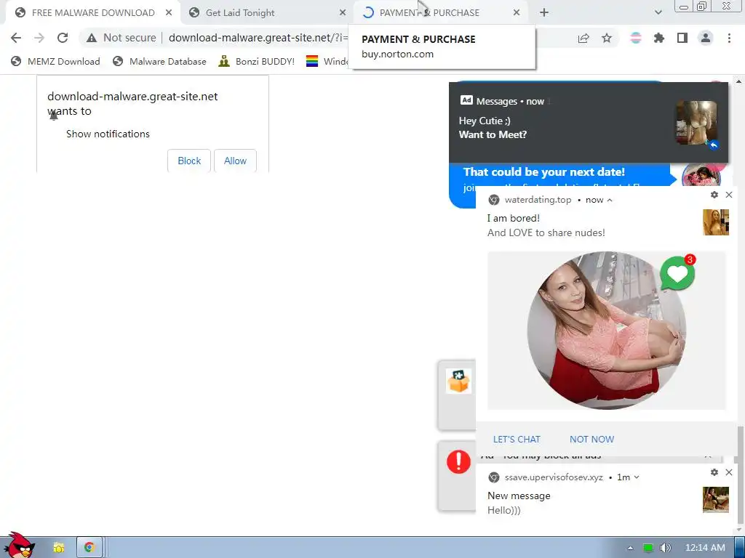Click the red exclamation alert icon
The width and height of the screenshot is (745, 558).
[x=458, y=461]
